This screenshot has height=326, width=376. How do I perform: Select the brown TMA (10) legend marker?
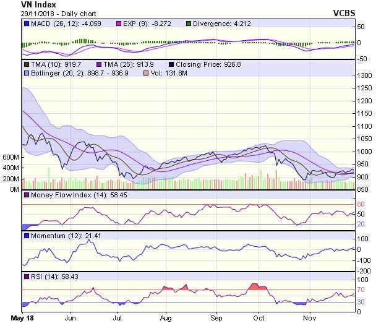click(x=27, y=64)
